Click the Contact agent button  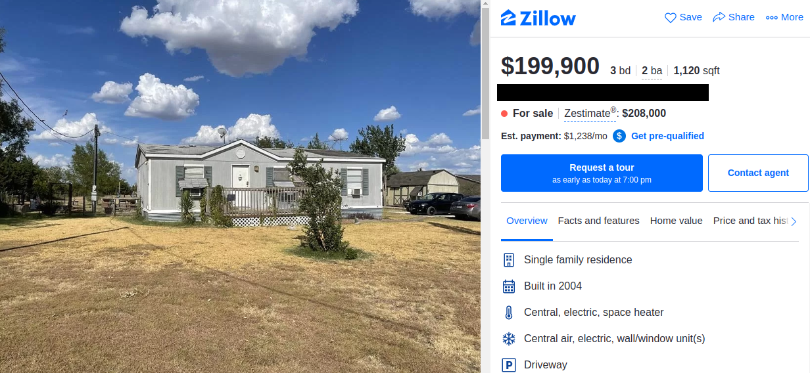click(x=758, y=173)
